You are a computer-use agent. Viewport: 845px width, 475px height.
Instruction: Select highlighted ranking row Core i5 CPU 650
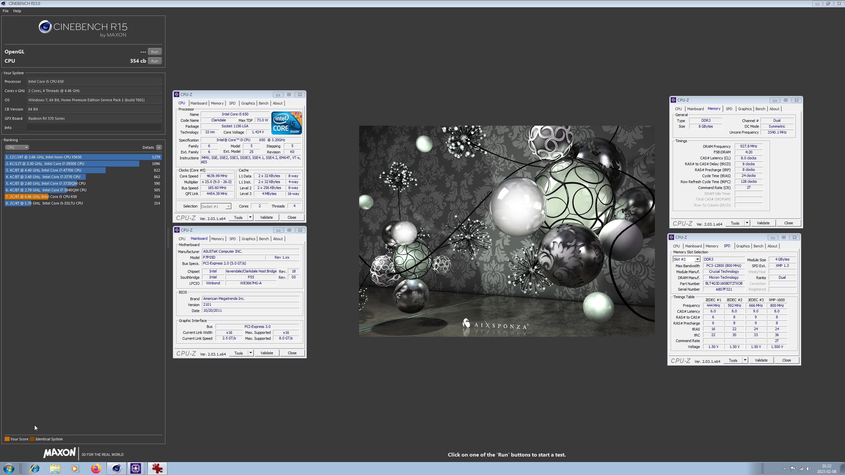pos(83,197)
